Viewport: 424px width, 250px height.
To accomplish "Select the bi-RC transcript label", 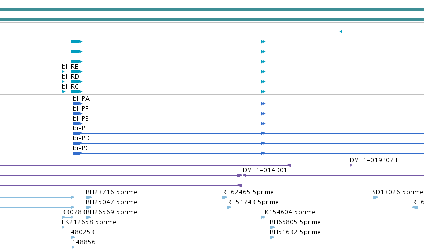I will click(70, 87).
